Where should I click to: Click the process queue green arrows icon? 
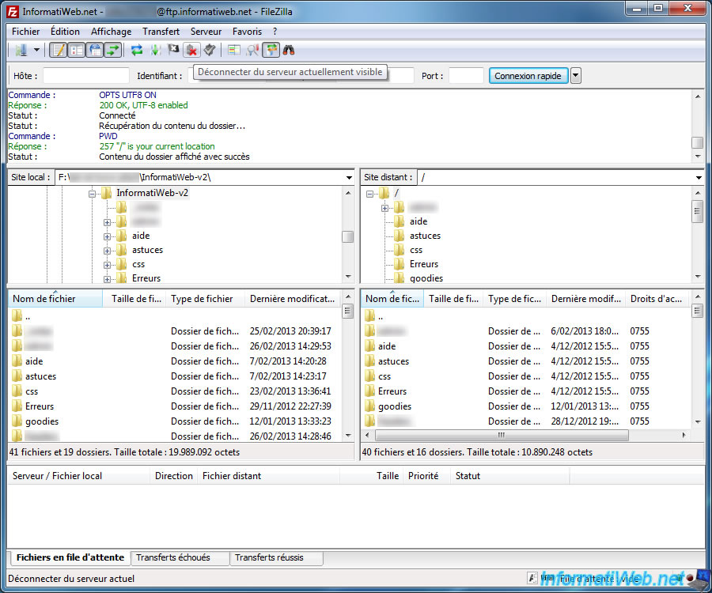point(155,50)
